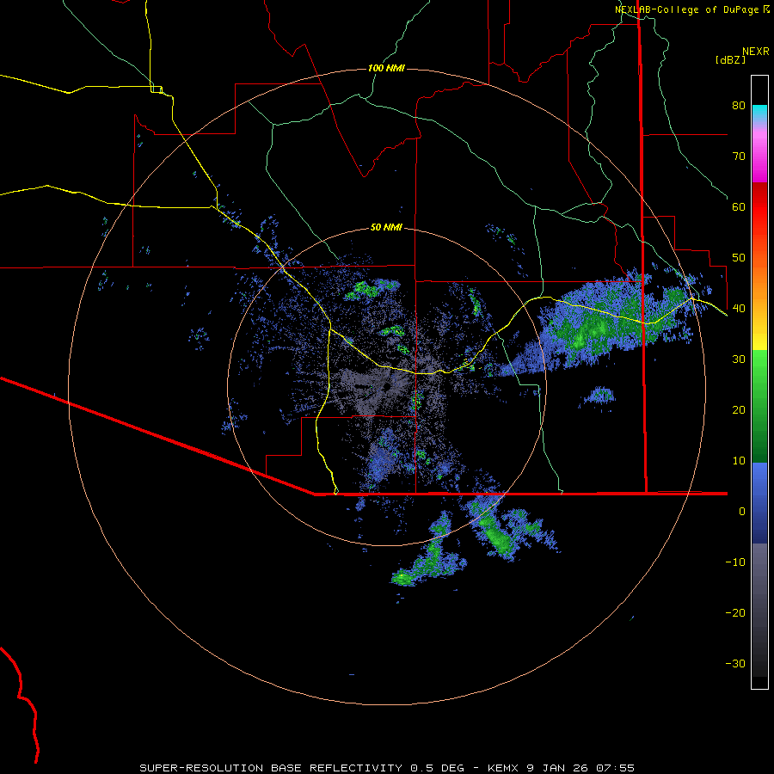Screen dimensions: 774x774
Task: Click the 60 value on the dBZ scale
Action: pyautogui.click(x=739, y=206)
